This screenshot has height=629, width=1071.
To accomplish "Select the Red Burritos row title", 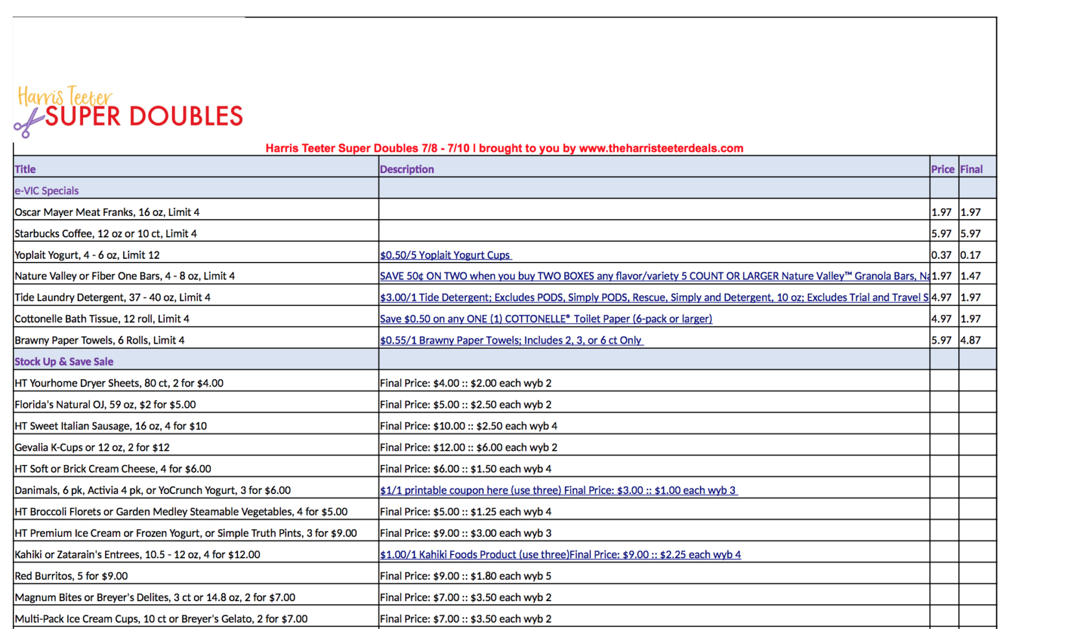I will coord(71,575).
